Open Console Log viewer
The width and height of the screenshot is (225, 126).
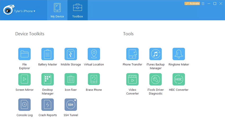[24, 105]
